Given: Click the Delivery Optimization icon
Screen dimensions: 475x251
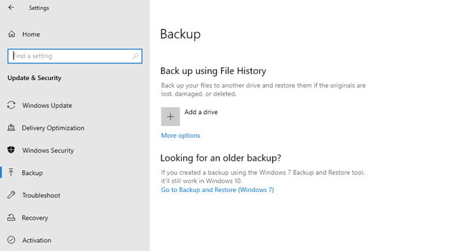Looking at the screenshot, I should pyautogui.click(x=12, y=128).
